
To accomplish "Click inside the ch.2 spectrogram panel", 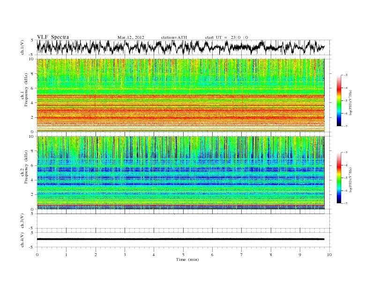I will pyautogui.click(x=180, y=172).
